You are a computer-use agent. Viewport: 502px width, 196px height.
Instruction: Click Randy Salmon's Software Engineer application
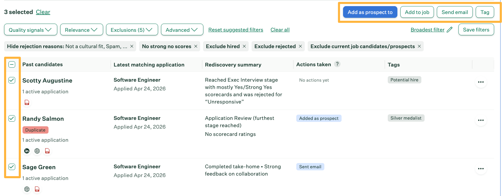click(137, 118)
